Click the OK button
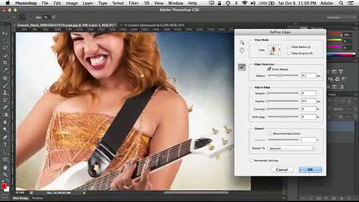This screenshot has width=359, height=202. (x=310, y=169)
